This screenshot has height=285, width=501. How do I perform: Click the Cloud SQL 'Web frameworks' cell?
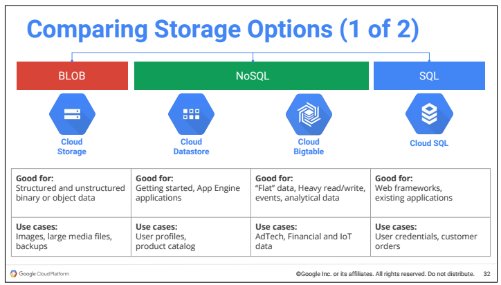click(430, 193)
